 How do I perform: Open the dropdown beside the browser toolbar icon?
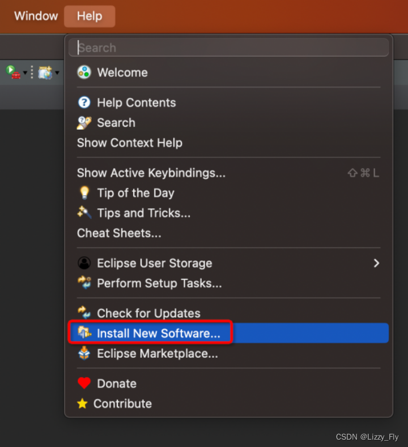57,72
